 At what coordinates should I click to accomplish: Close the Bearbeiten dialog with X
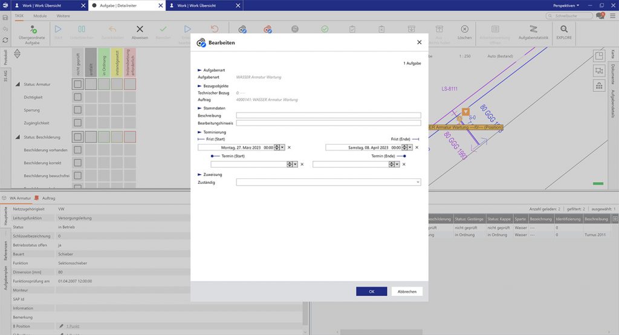(x=420, y=42)
